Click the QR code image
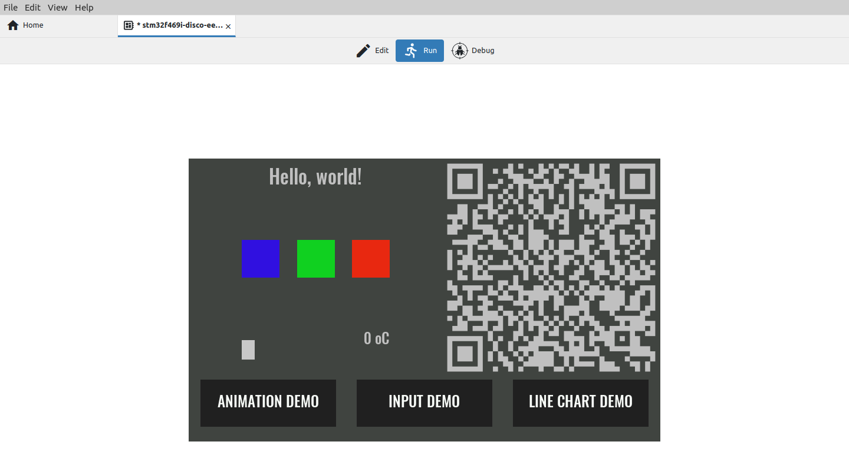 click(551, 268)
